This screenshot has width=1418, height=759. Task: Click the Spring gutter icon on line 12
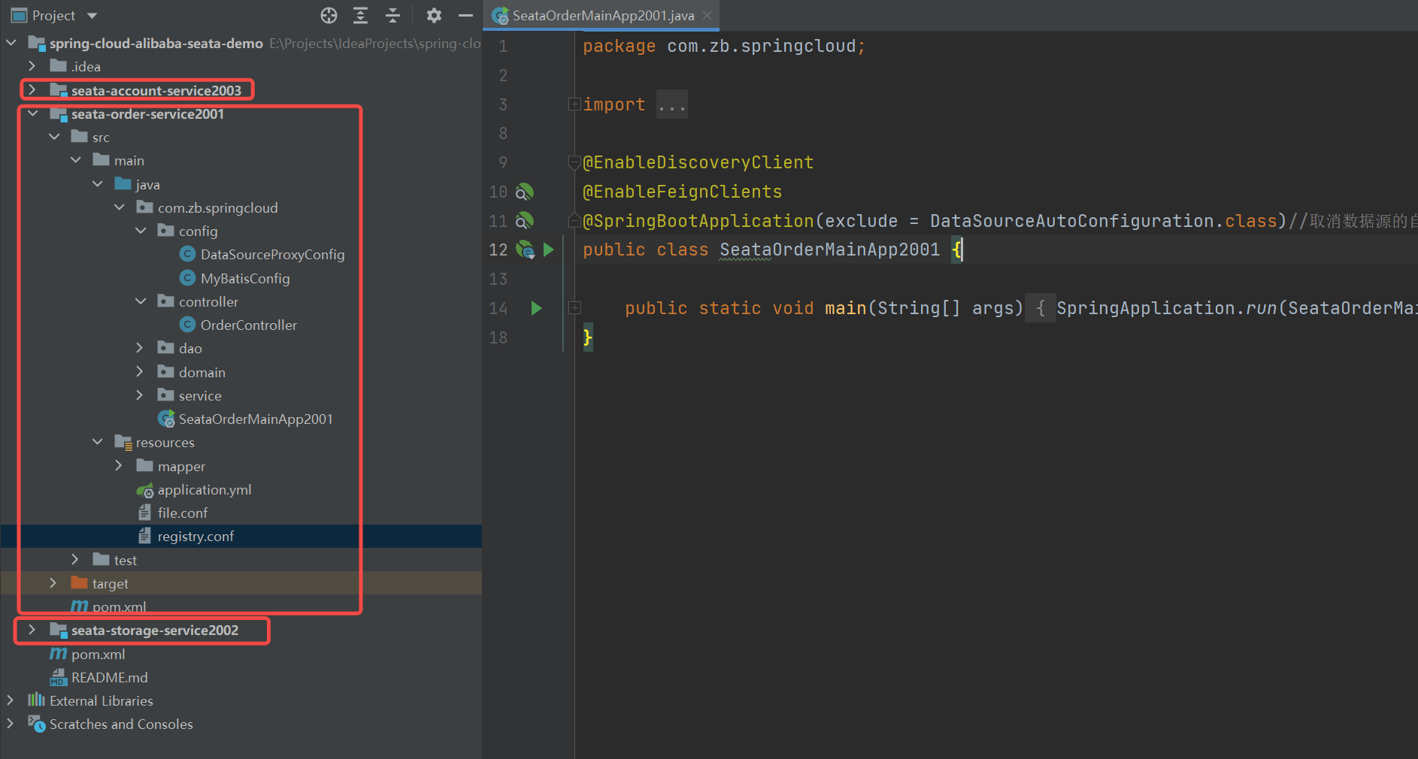pyautogui.click(x=526, y=249)
